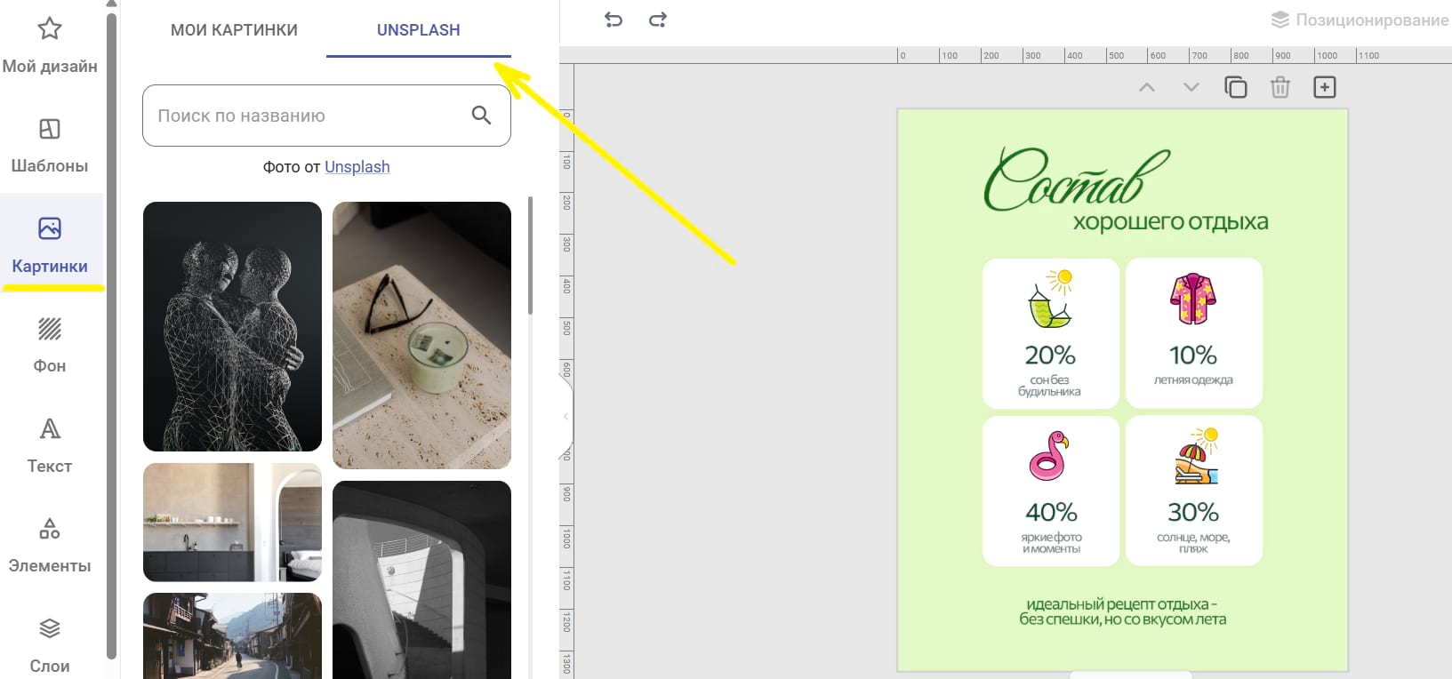This screenshot has height=679, width=1452.
Task: Delete the page with the trash icon
Action: tap(1280, 87)
